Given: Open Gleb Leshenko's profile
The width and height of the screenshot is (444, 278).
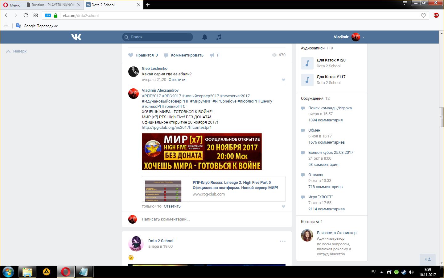Looking at the screenshot, I should (154, 68).
